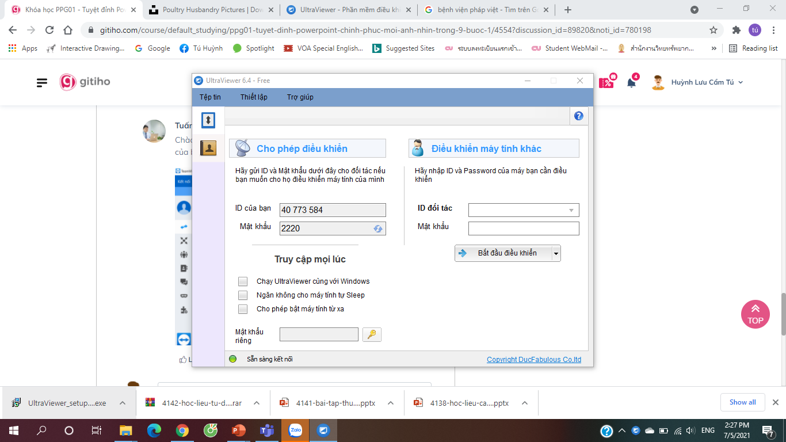
Task: Click the Mật khẩu riêng field
Action: [x=319, y=334]
